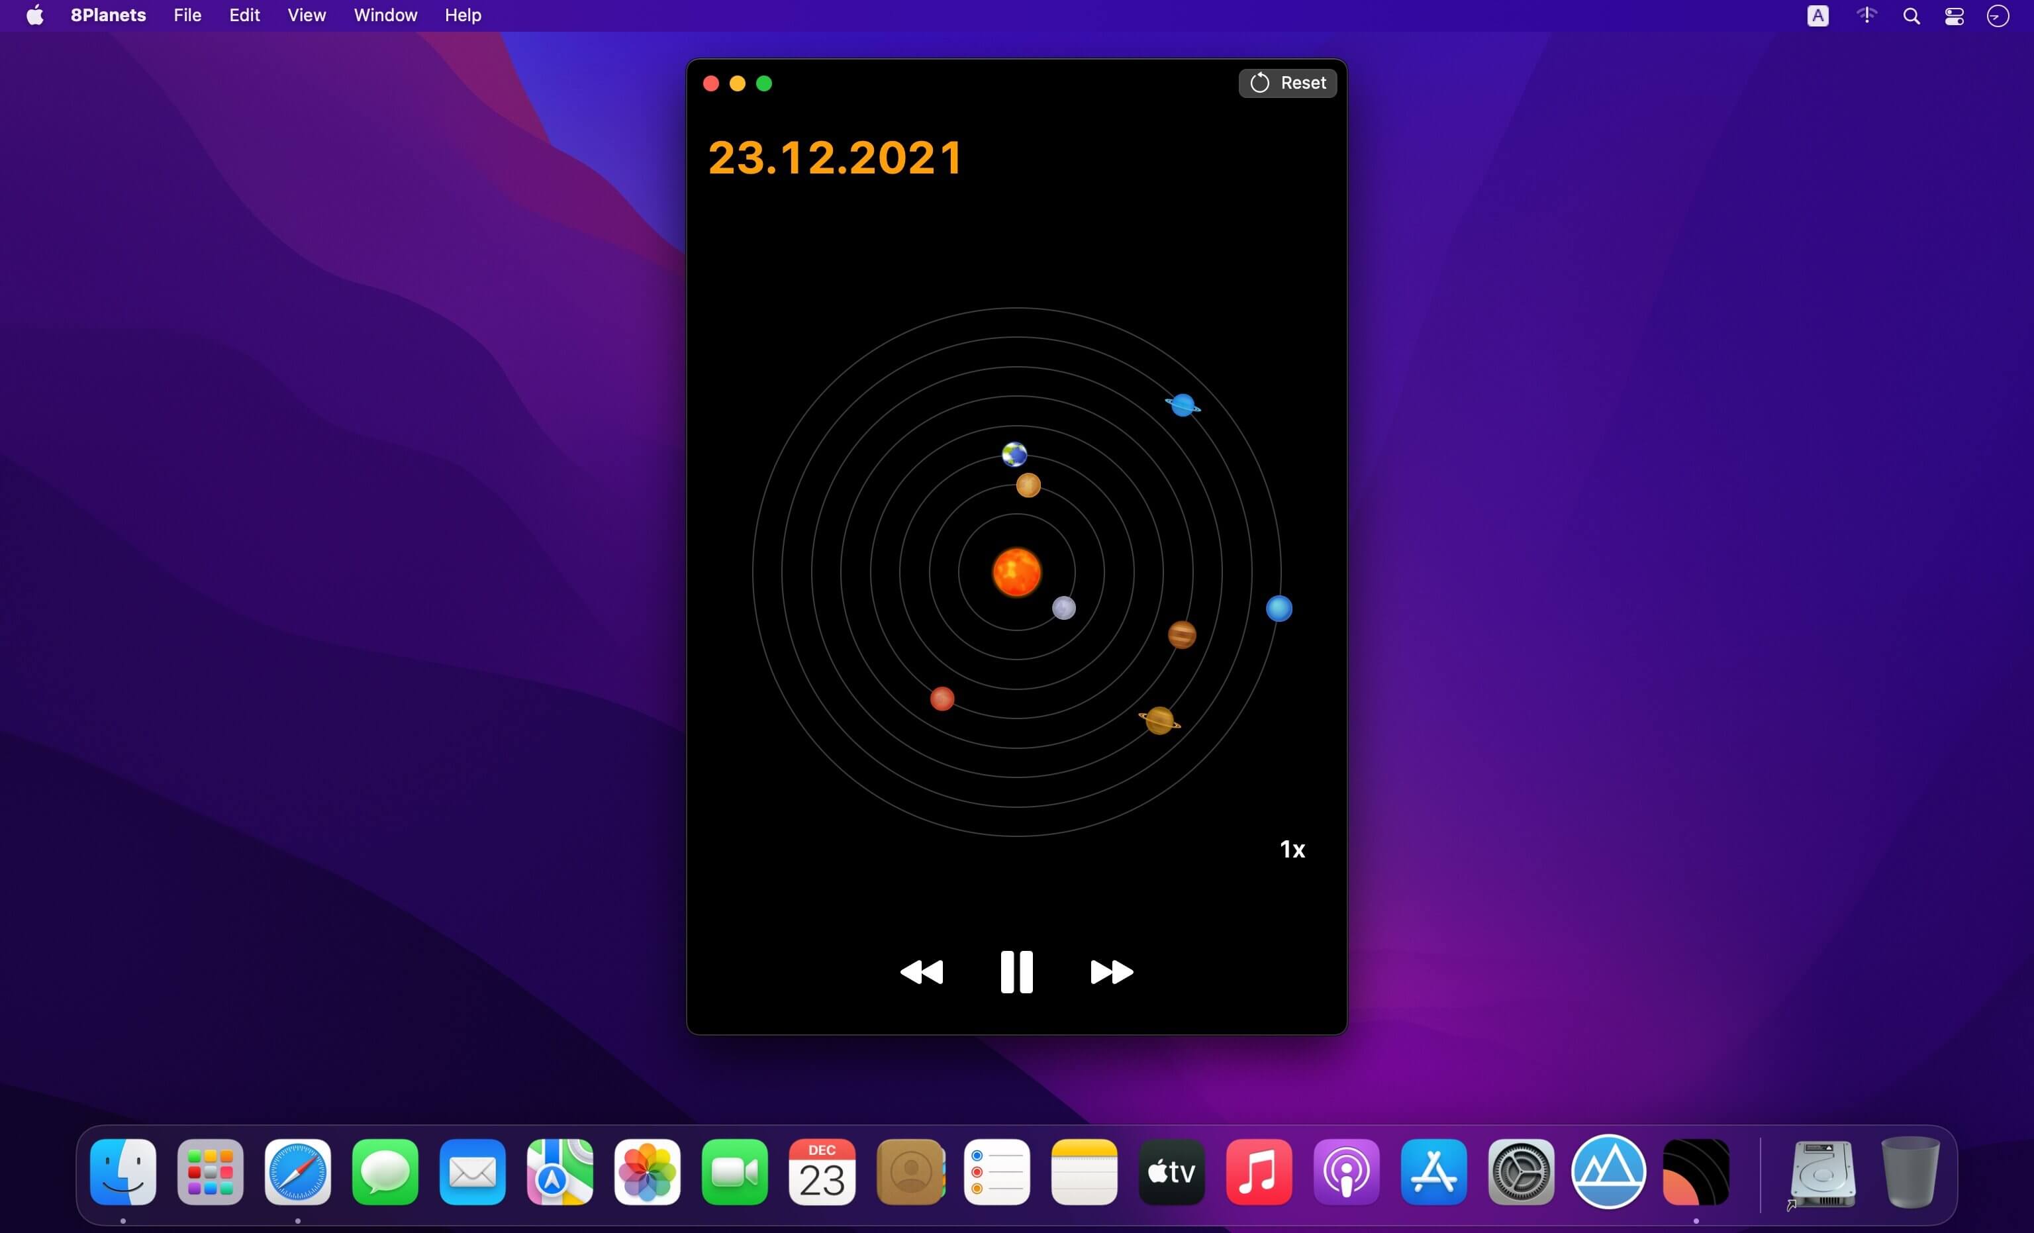Screen dimensions: 2034x1233
Task: Click the orange date 23.12.2021
Action: pos(834,157)
